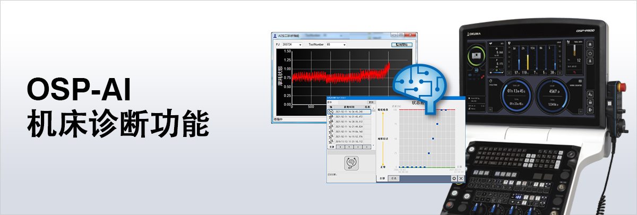Screen dimensions: 637x215
Task: Click lock icon on OSP-P500 sidebar
Action: point(590,102)
